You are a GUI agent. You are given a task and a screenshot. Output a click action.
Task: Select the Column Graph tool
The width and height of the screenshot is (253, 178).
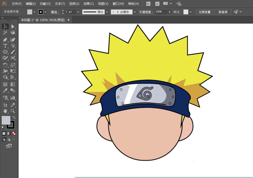[x=13, y=97]
